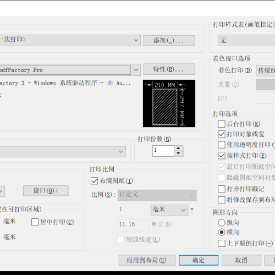Increase print copies with up arrow
275x275 pixels.
pos(178,148)
